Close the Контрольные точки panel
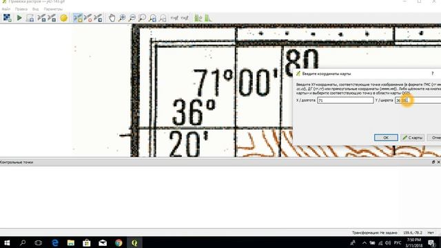 point(438,163)
